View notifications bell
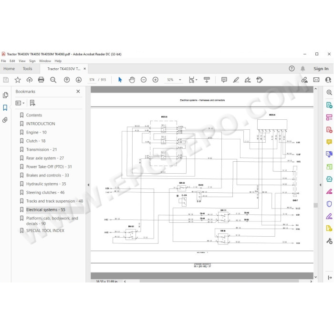This screenshot has width=334, height=334. [x=303, y=69]
